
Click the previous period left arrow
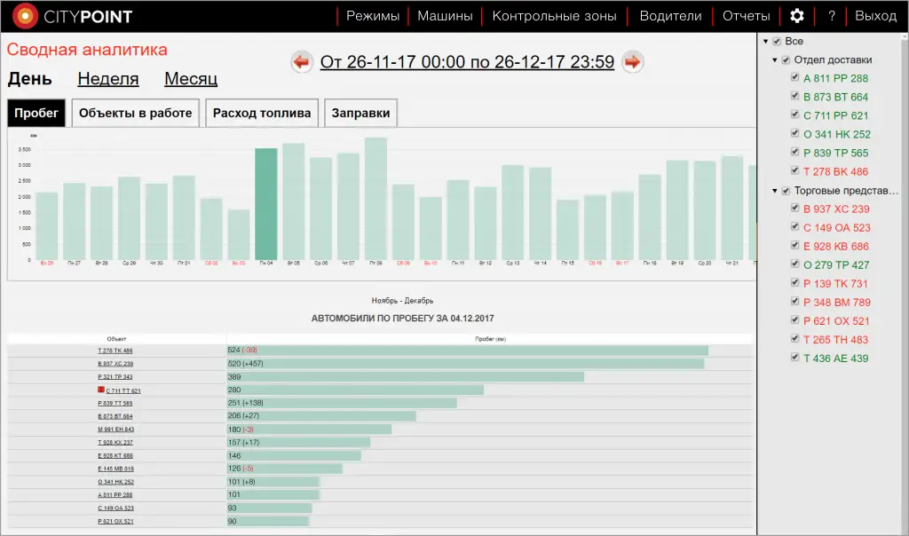(x=303, y=62)
